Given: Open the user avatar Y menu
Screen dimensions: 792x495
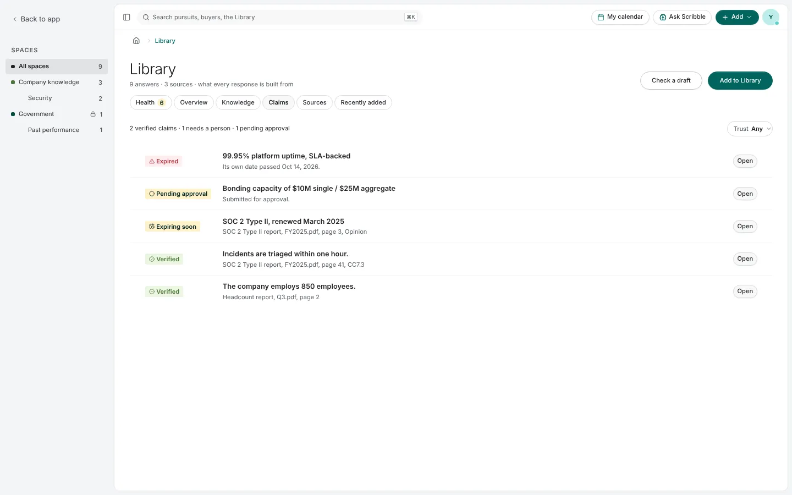Looking at the screenshot, I should pos(771,17).
